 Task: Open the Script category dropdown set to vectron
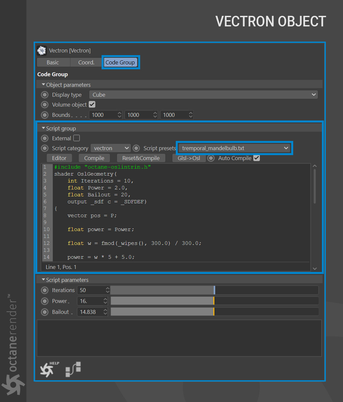pyautogui.click(x=110, y=148)
